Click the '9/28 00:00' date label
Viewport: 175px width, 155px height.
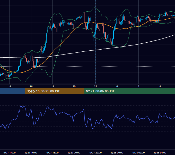(x=117, y=152)
